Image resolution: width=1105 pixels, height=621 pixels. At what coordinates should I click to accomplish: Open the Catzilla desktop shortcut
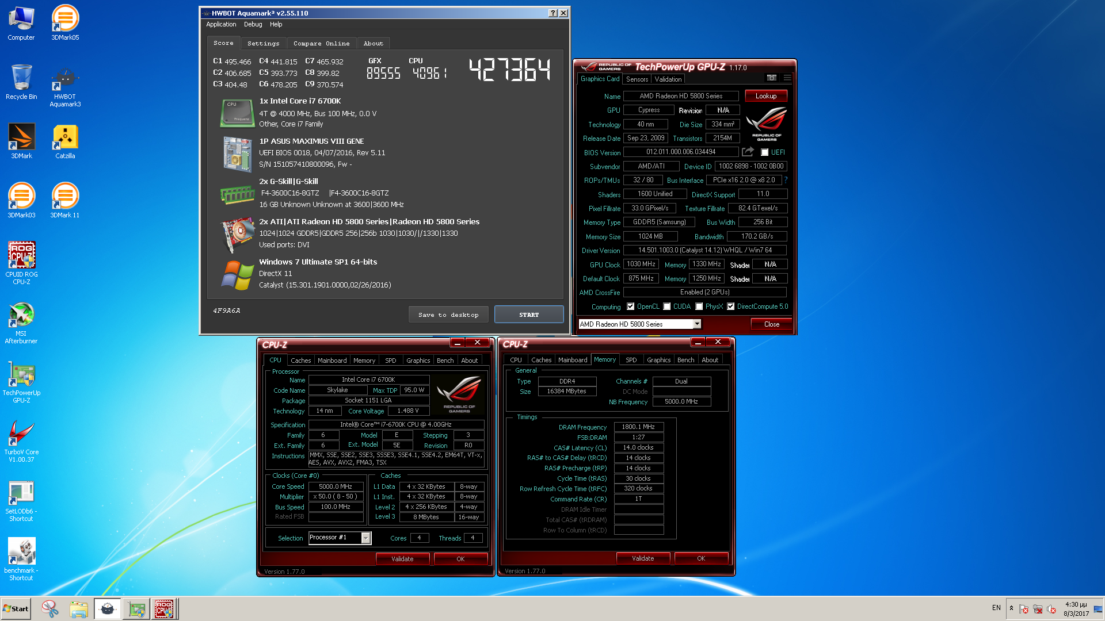pyautogui.click(x=65, y=141)
